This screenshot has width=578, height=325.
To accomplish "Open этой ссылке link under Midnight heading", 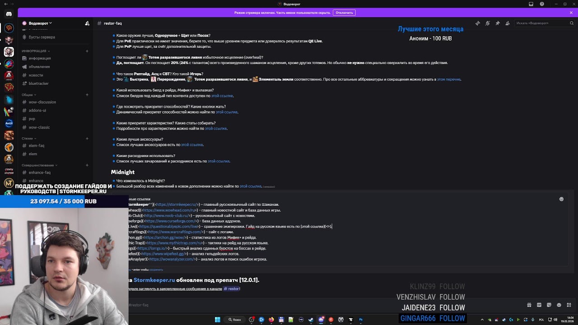I will click(251, 186).
